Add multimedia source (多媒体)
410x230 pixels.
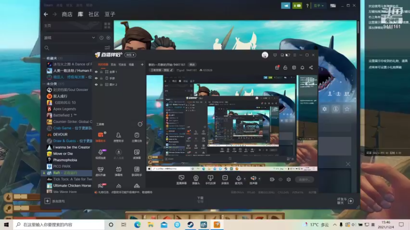point(225,180)
